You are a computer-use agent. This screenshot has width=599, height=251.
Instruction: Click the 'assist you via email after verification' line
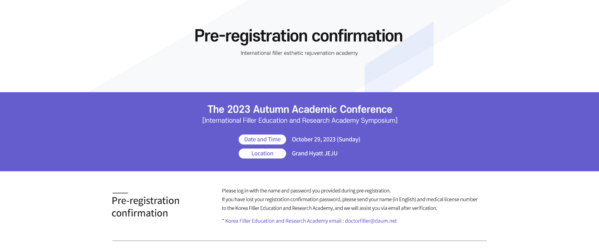pos(329,208)
